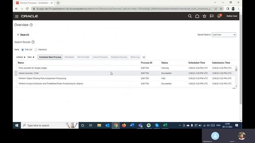Click the Resubmit button

tap(69, 57)
